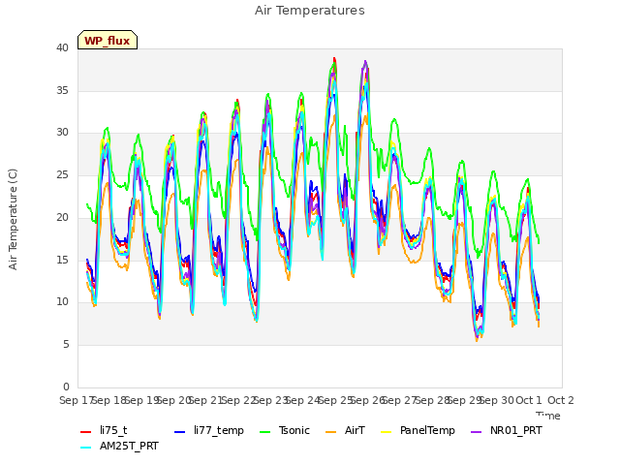The image size is (620, 465).
Task: Select the Oct 2 x-axis tick label
Action: tap(561, 400)
